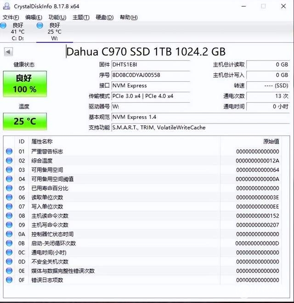Click the 转速 value ---- (SSD)
294x303 pixels.
pyautogui.click(x=268, y=85)
